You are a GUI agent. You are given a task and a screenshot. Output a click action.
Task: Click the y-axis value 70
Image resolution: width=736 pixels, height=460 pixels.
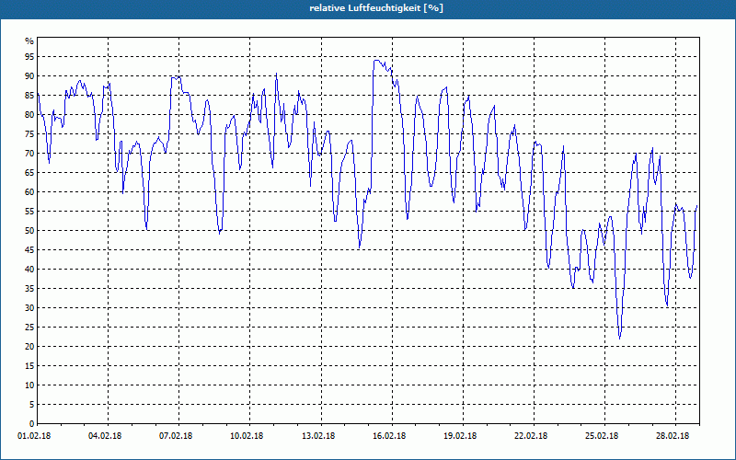click(29, 154)
